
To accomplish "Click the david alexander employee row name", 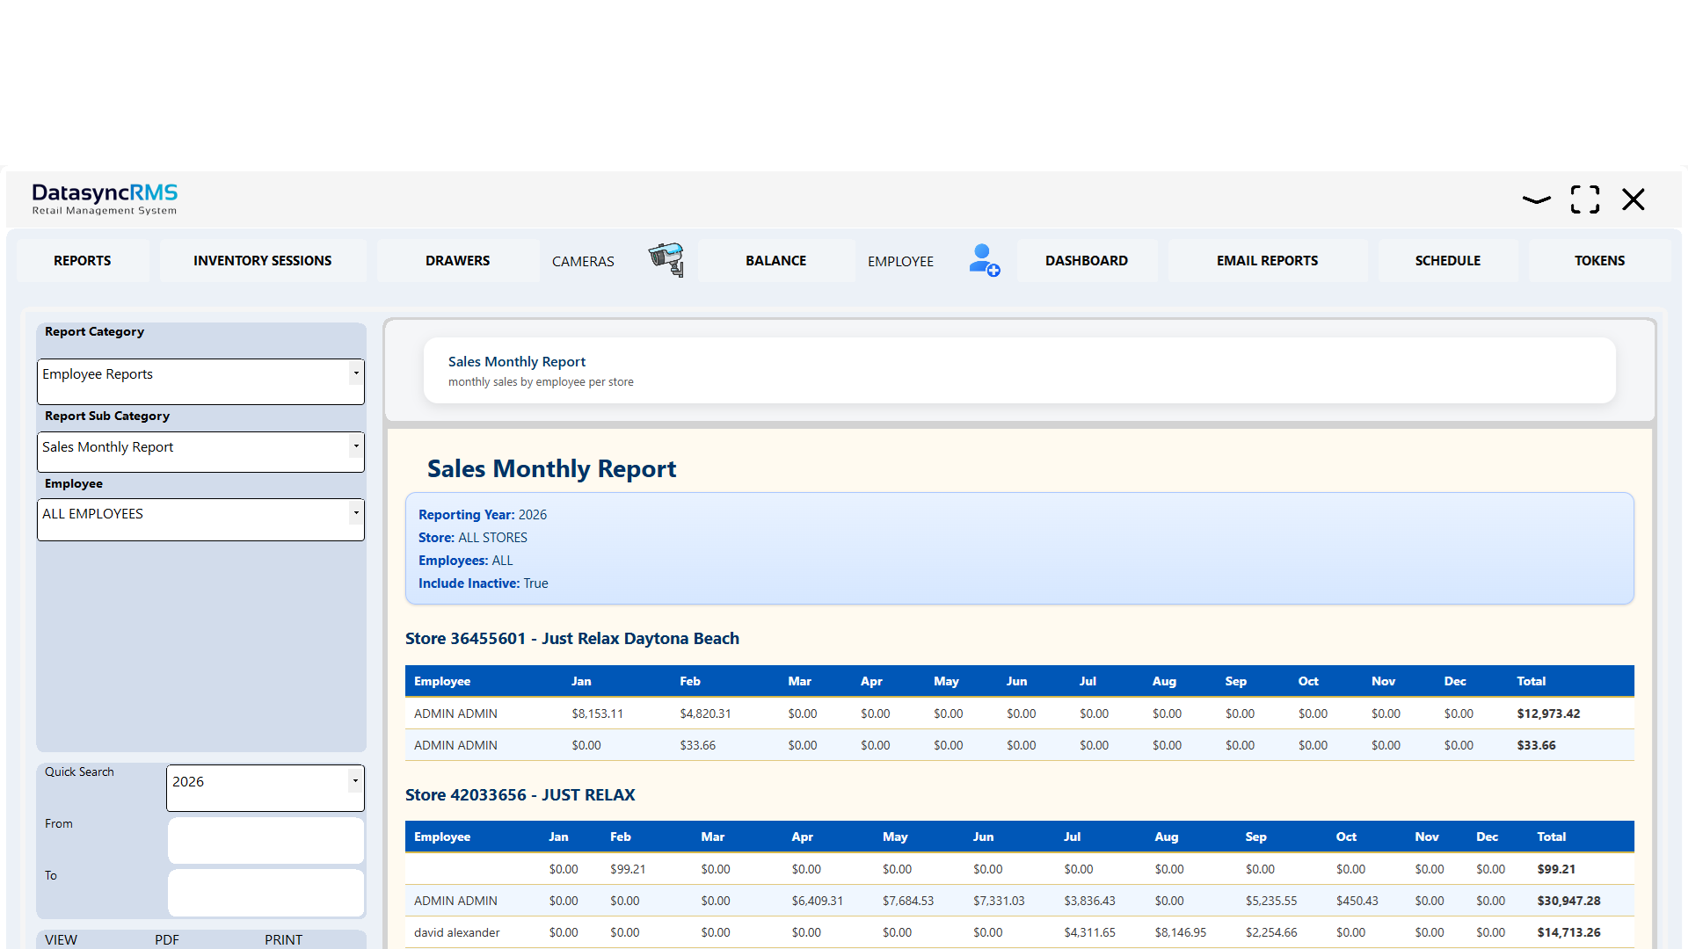I will point(457,932).
